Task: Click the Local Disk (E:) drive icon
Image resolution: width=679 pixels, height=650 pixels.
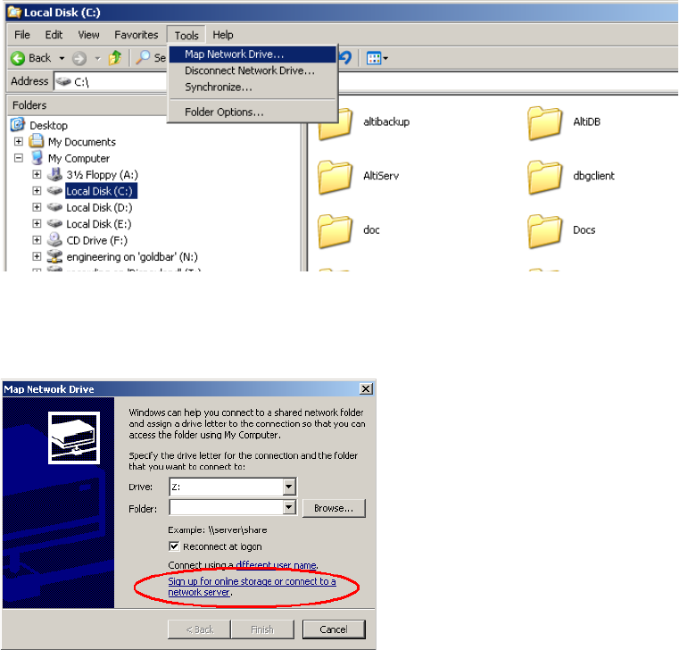Action: [54, 223]
